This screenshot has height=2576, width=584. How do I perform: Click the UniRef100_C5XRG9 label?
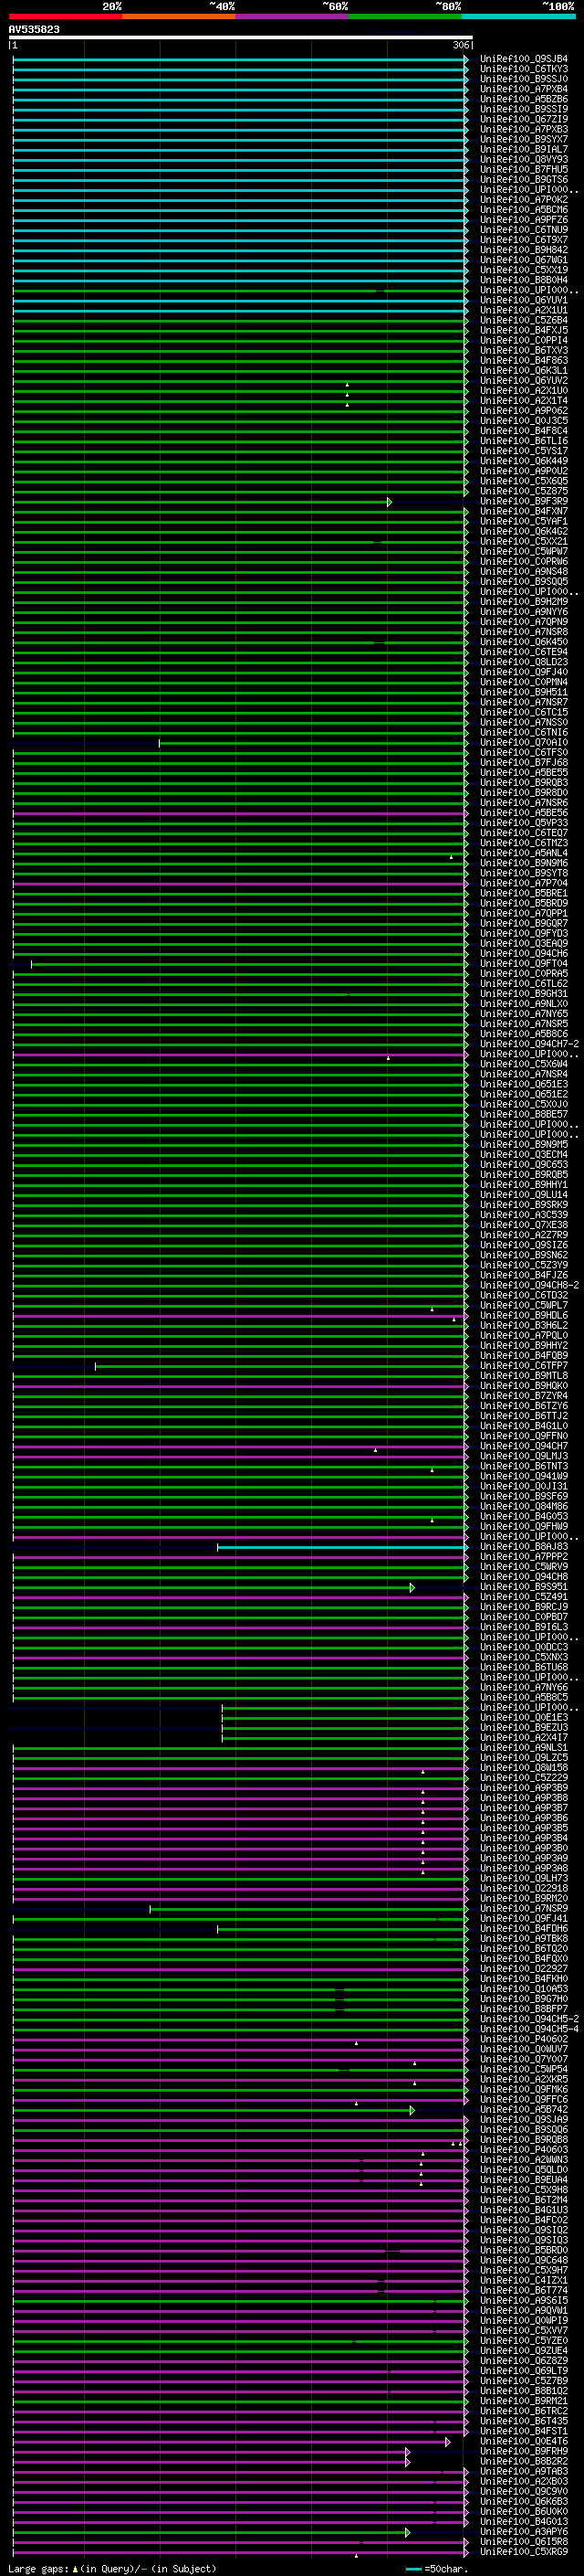click(523, 2551)
